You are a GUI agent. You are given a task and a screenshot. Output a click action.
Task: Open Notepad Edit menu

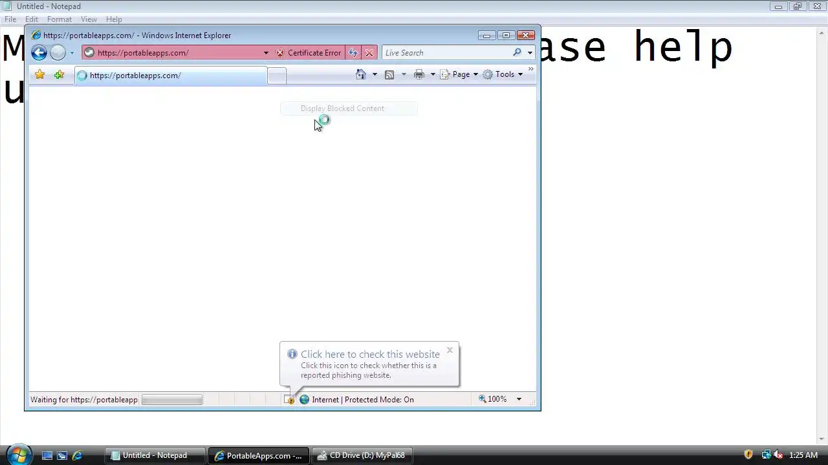[32, 19]
